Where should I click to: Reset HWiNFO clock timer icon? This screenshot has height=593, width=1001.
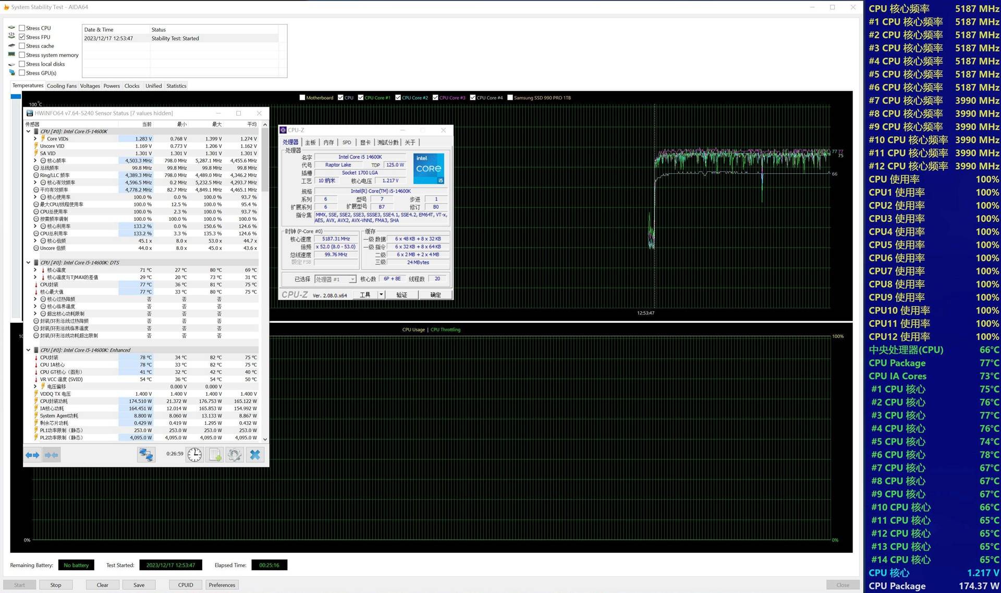click(194, 455)
